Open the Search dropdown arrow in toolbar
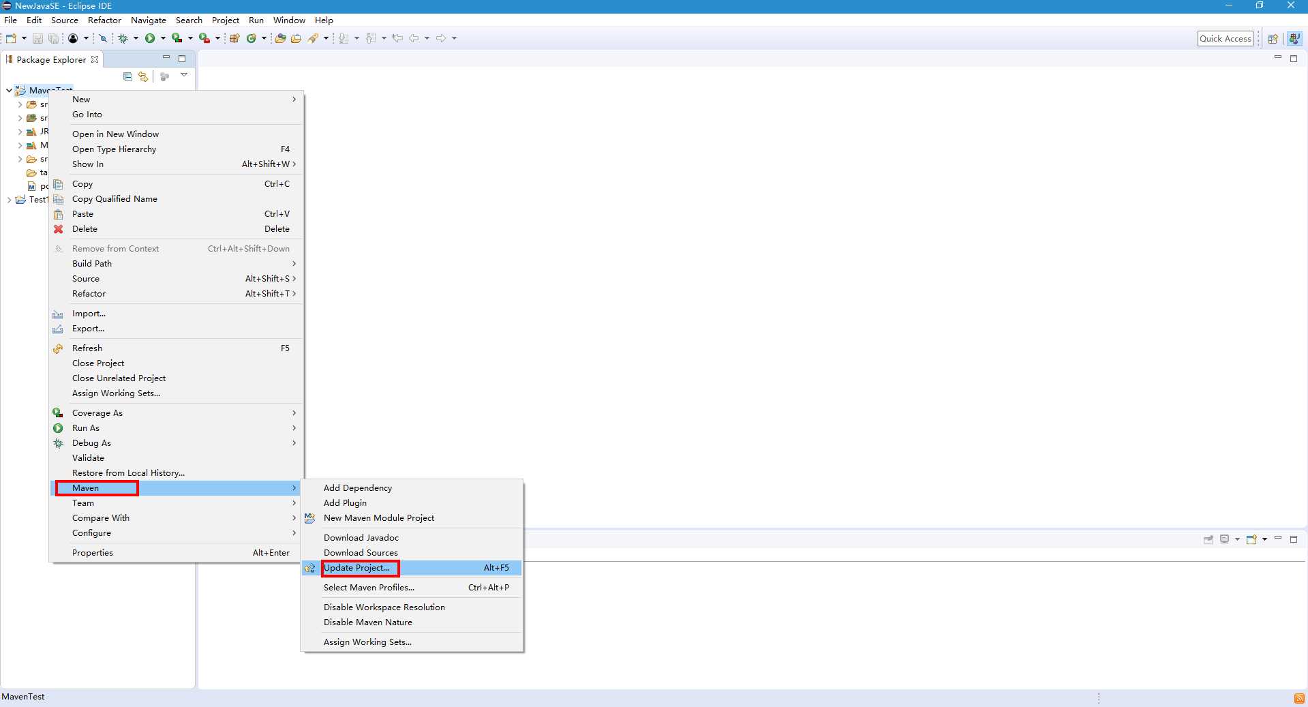 (x=326, y=38)
